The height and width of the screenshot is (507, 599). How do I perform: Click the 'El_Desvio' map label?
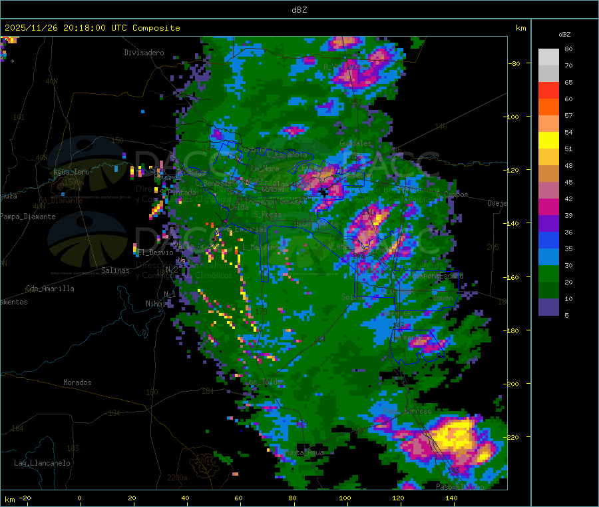tap(155, 253)
